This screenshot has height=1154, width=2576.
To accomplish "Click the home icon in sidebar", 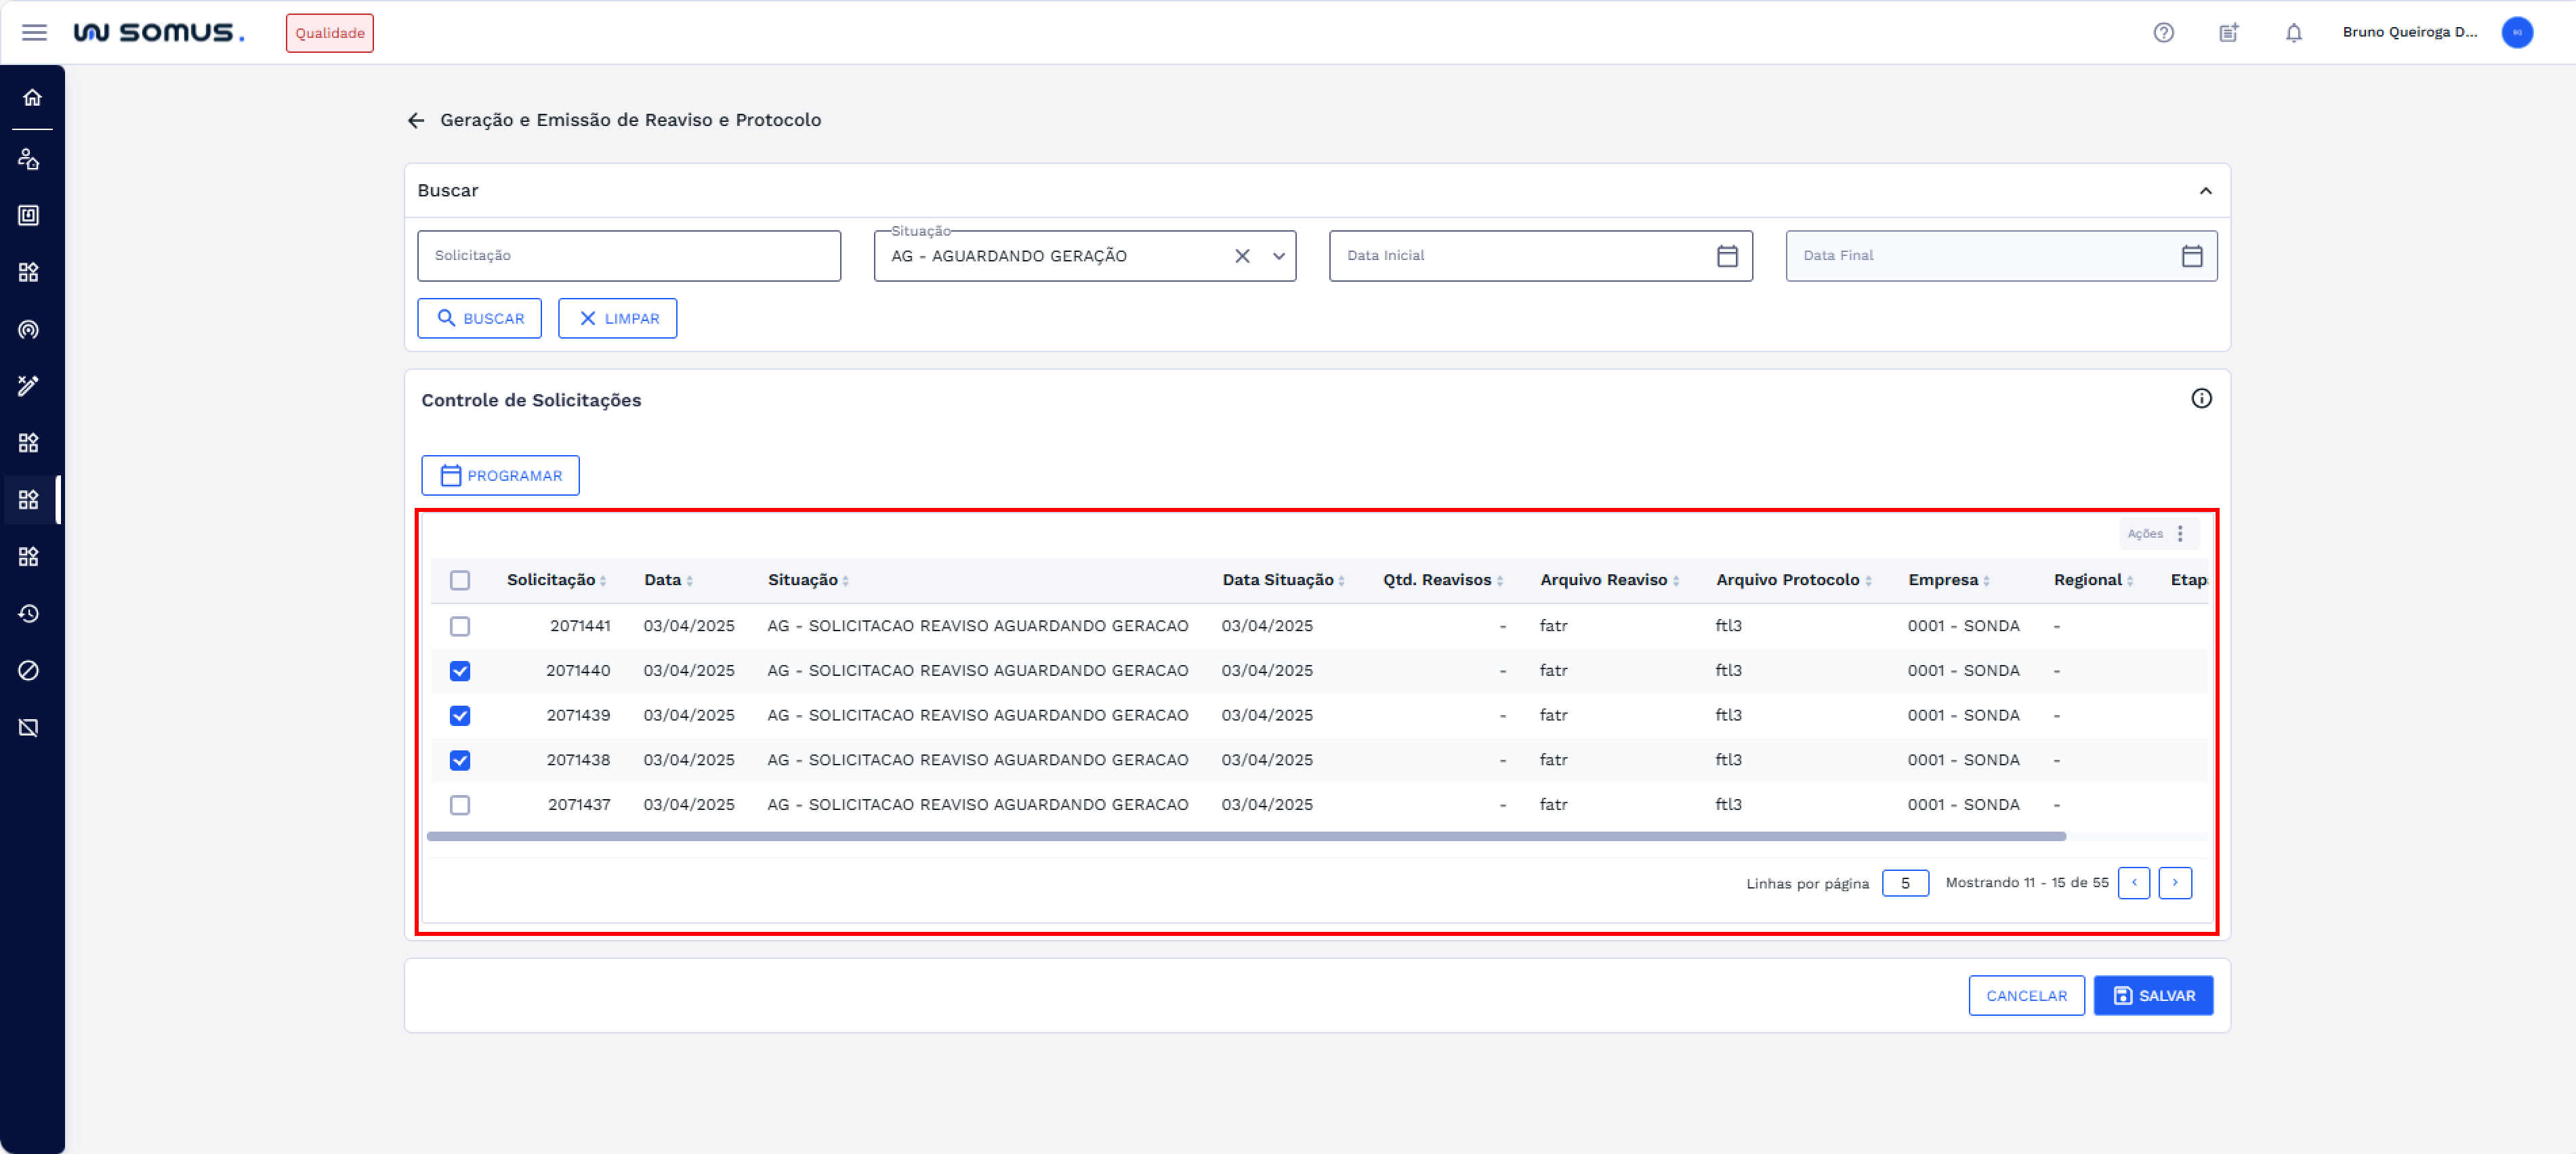I will 32,97.
